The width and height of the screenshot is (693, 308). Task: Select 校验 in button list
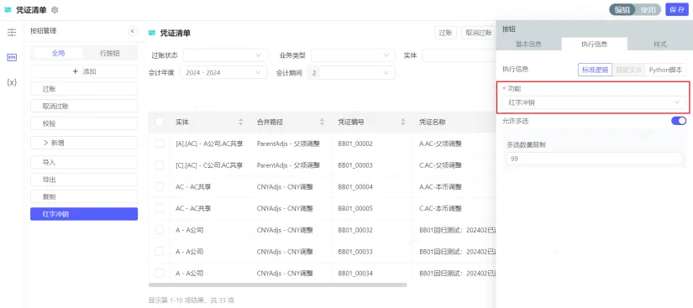(84, 123)
